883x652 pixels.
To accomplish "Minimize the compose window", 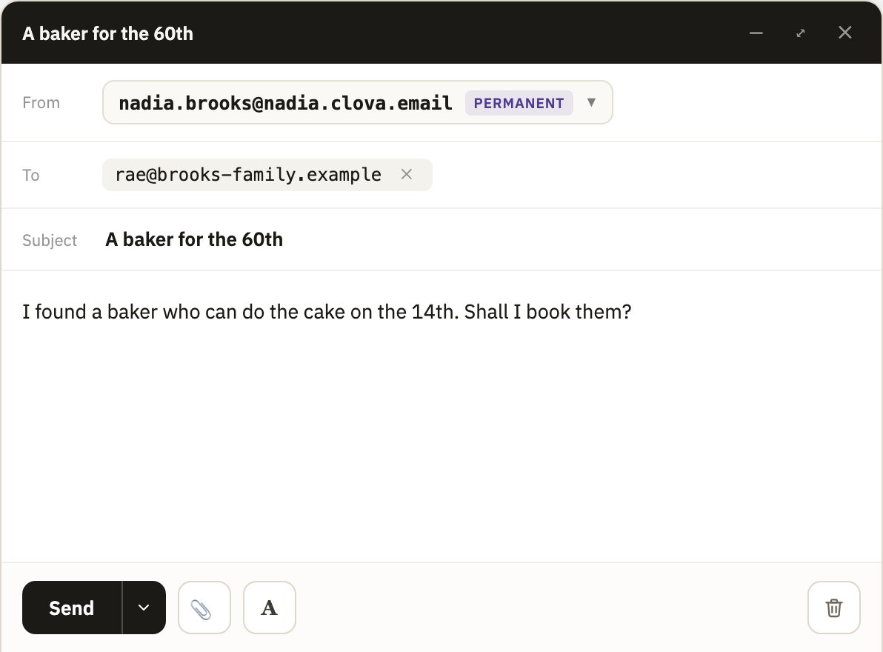I will (x=756, y=33).
